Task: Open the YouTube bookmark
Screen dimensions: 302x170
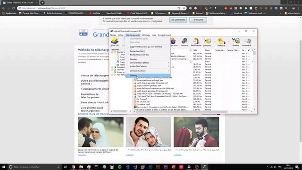Action: (x=94, y=13)
